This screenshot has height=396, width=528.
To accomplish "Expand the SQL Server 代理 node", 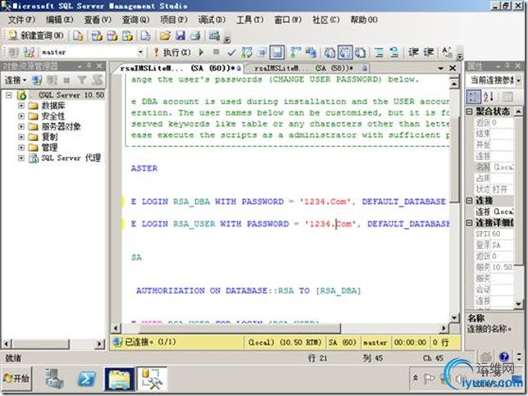I will 20,158.
